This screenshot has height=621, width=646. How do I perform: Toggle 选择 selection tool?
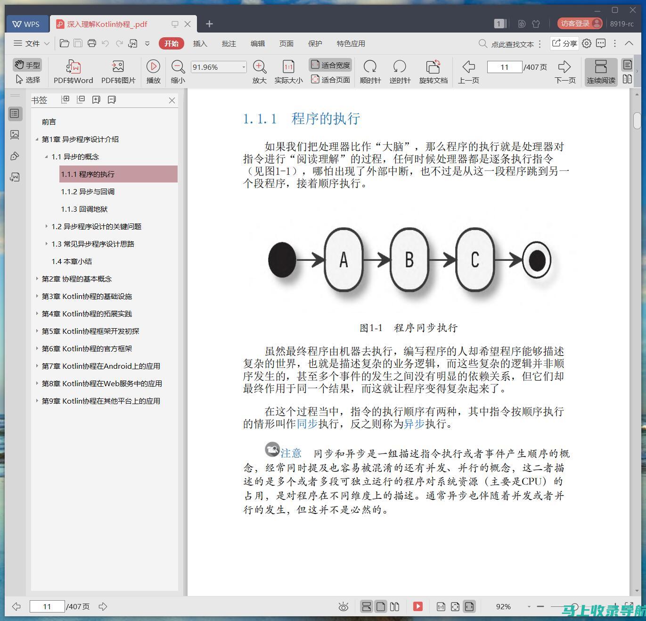pyautogui.click(x=27, y=80)
